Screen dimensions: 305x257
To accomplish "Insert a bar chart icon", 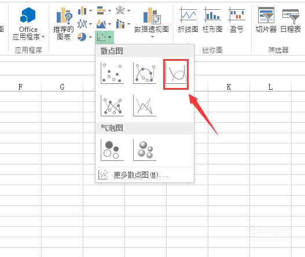I will 101,10.
